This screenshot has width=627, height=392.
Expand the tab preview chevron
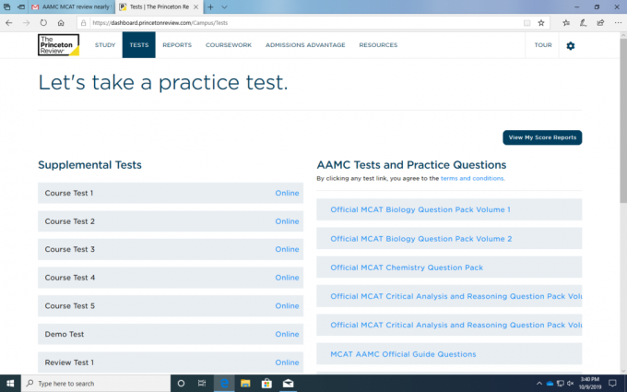[224, 6]
